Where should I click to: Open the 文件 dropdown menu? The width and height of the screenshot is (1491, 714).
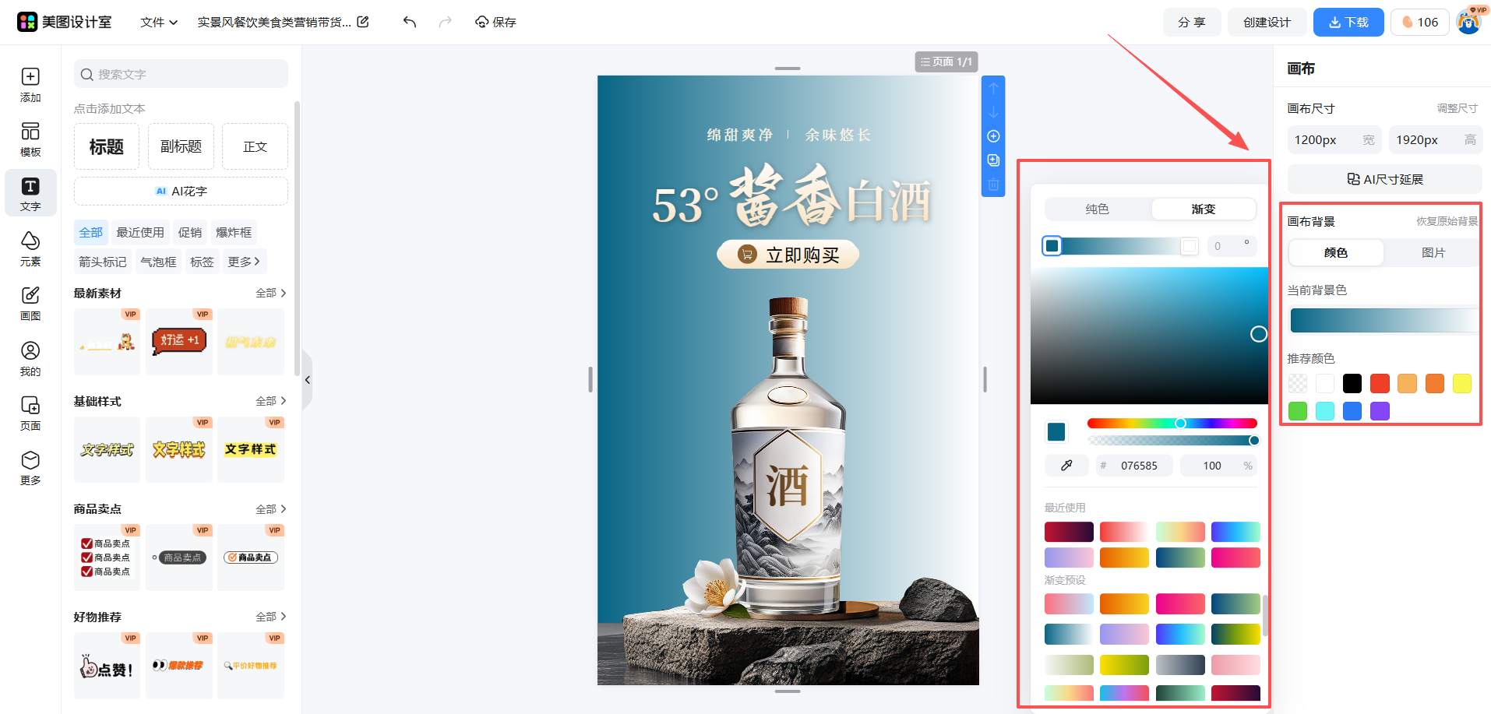159,22
